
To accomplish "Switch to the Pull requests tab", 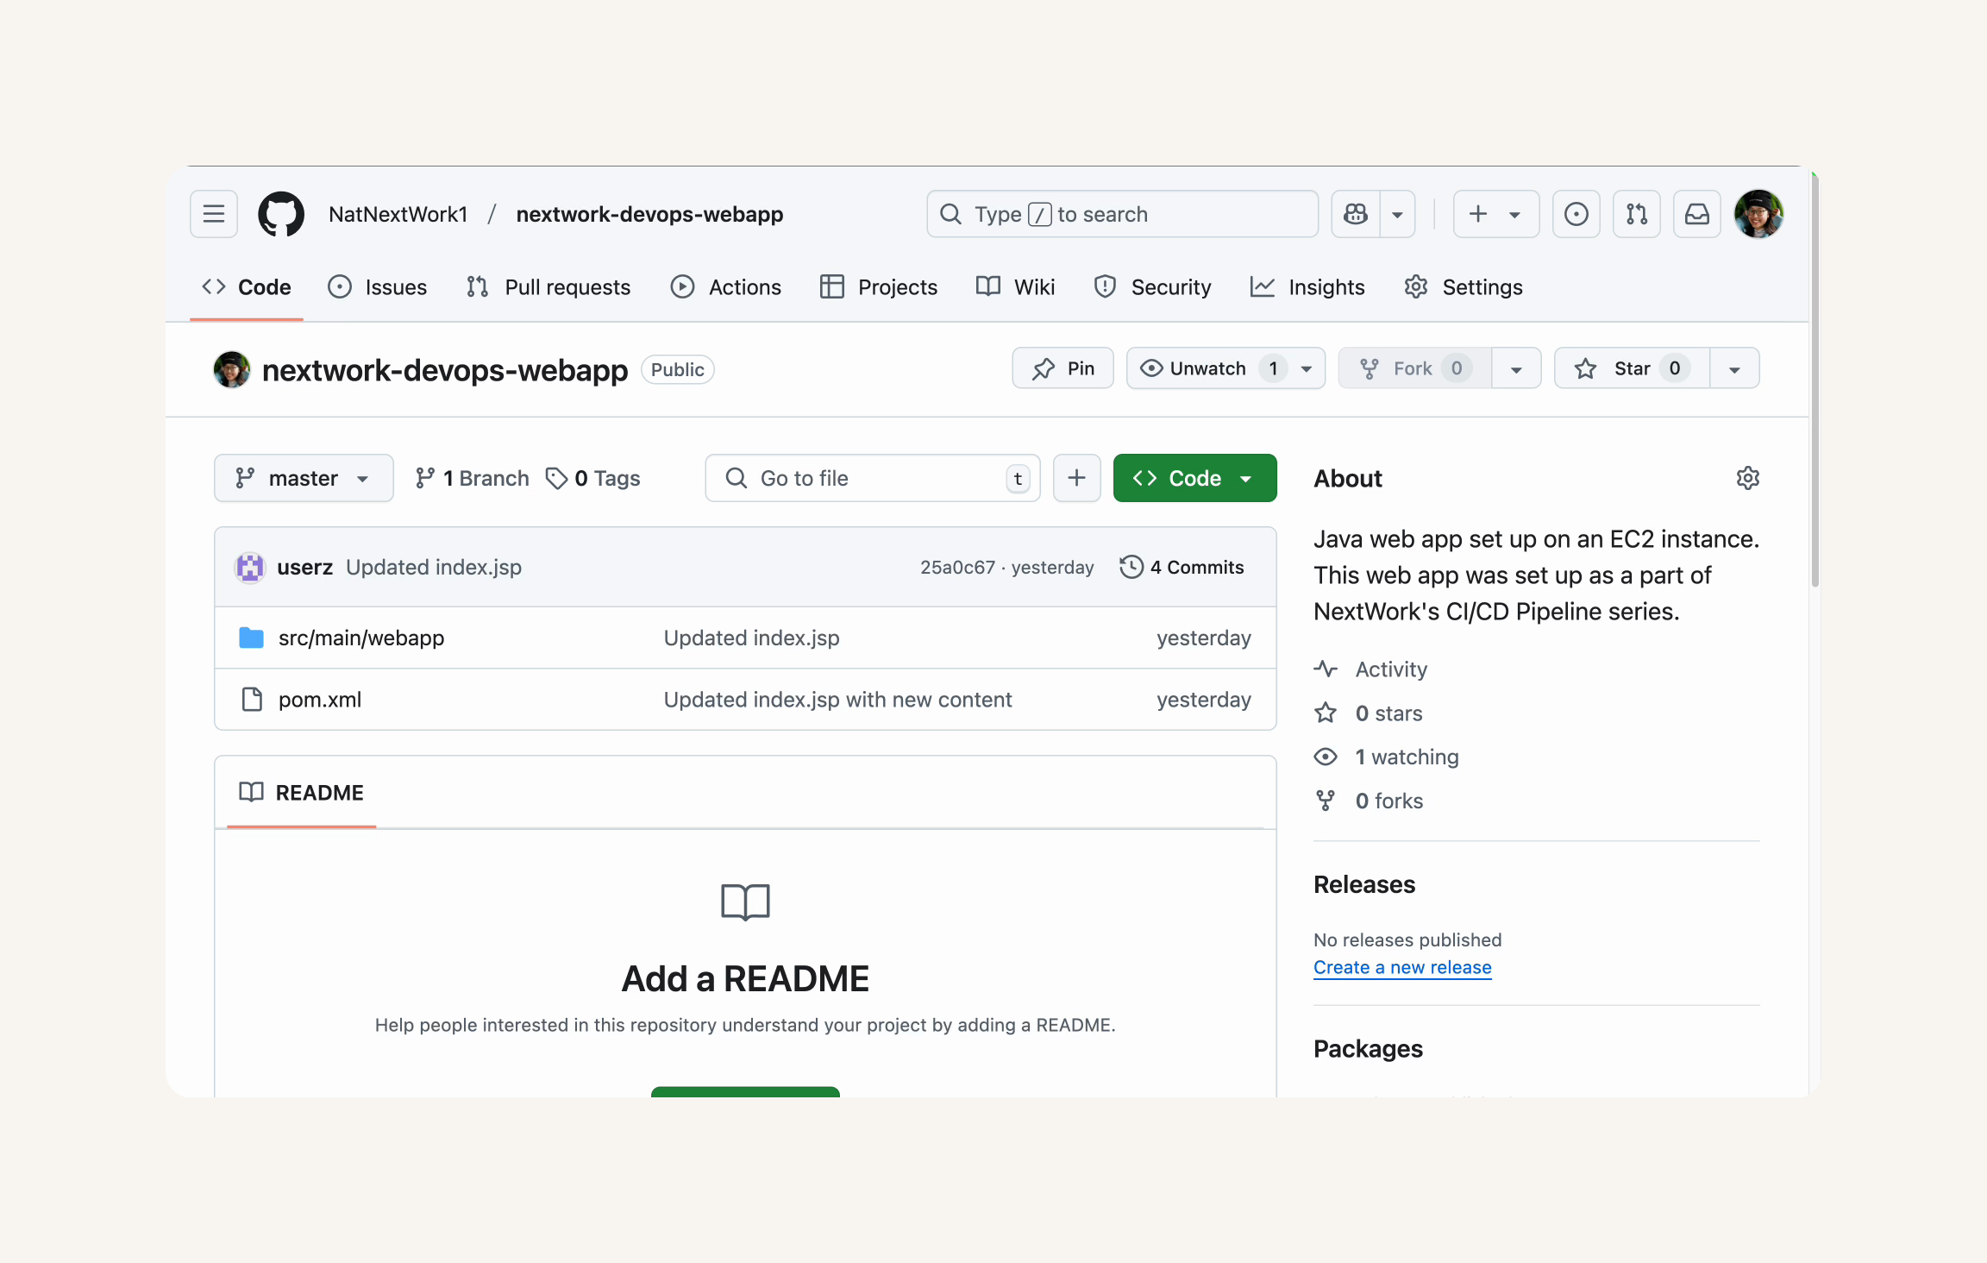I will click(x=548, y=287).
